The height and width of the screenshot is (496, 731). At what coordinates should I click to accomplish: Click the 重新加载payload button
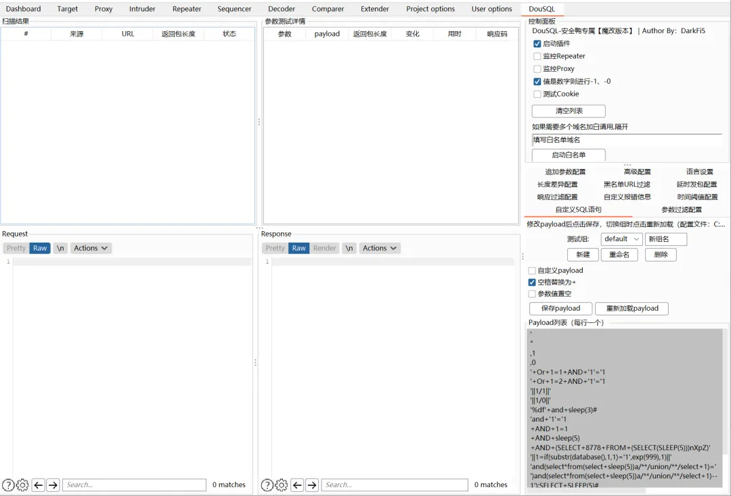point(632,309)
